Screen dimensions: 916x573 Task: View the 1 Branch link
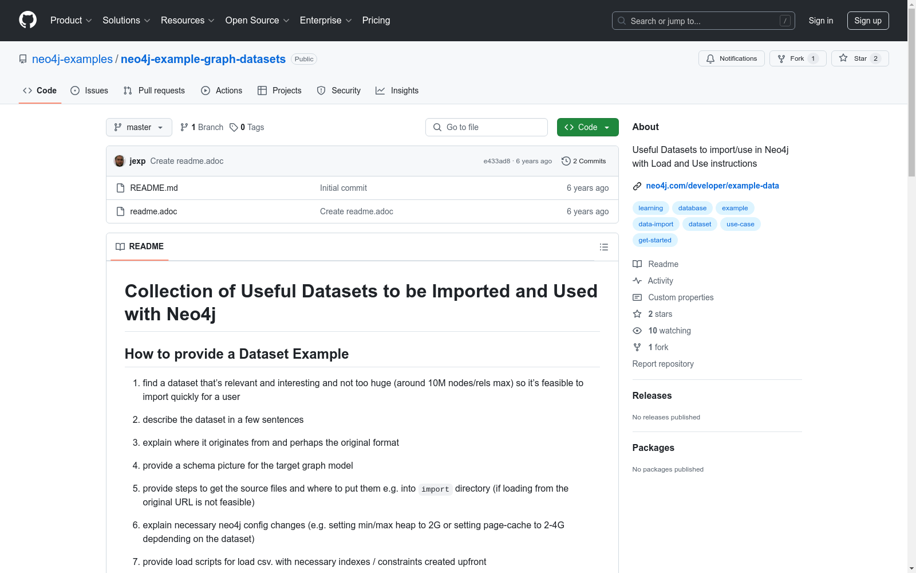[x=202, y=127]
